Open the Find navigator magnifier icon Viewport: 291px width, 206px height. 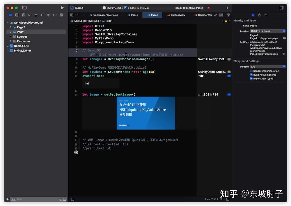coord(29,15)
